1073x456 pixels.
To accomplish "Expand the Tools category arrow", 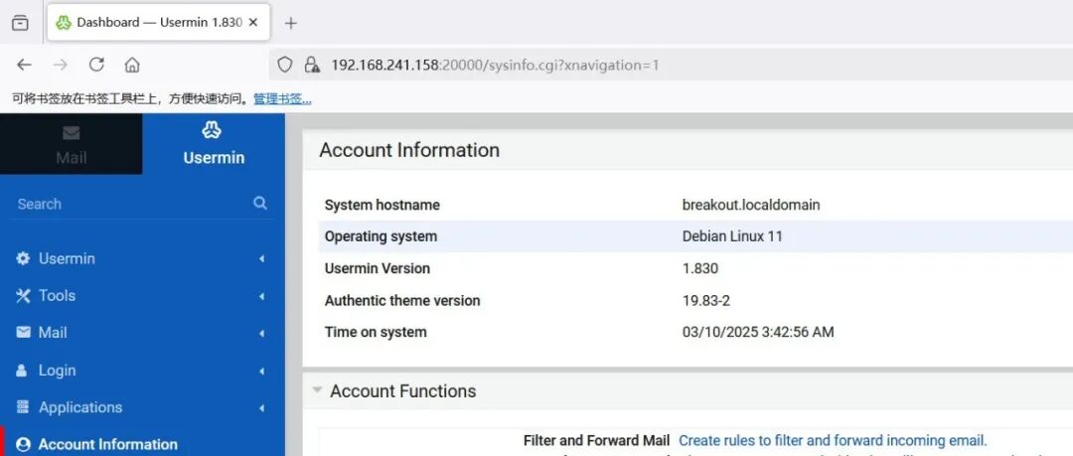I will coord(261,296).
